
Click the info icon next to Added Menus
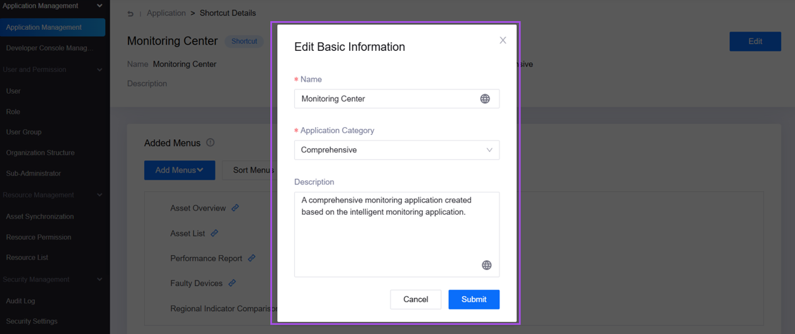click(x=210, y=143)
